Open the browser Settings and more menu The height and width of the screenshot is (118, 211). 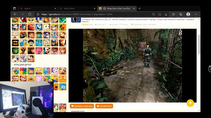tap(196, 14)
